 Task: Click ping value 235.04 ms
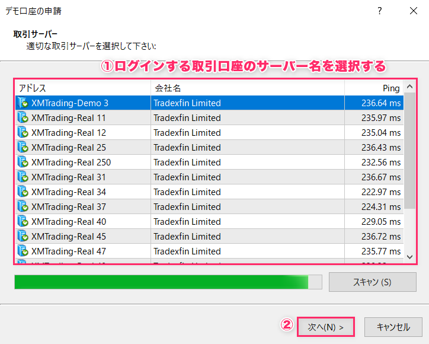click(x=381, y=133)
